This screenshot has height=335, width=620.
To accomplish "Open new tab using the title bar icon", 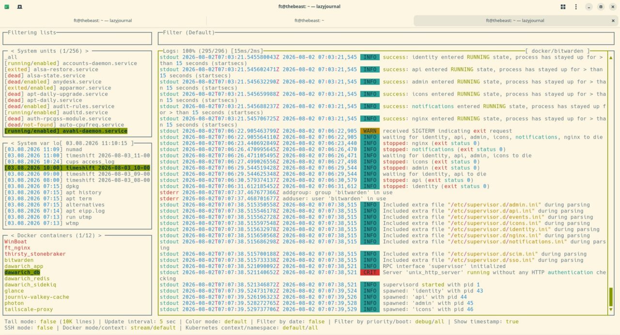I will (x=19, y=7).
